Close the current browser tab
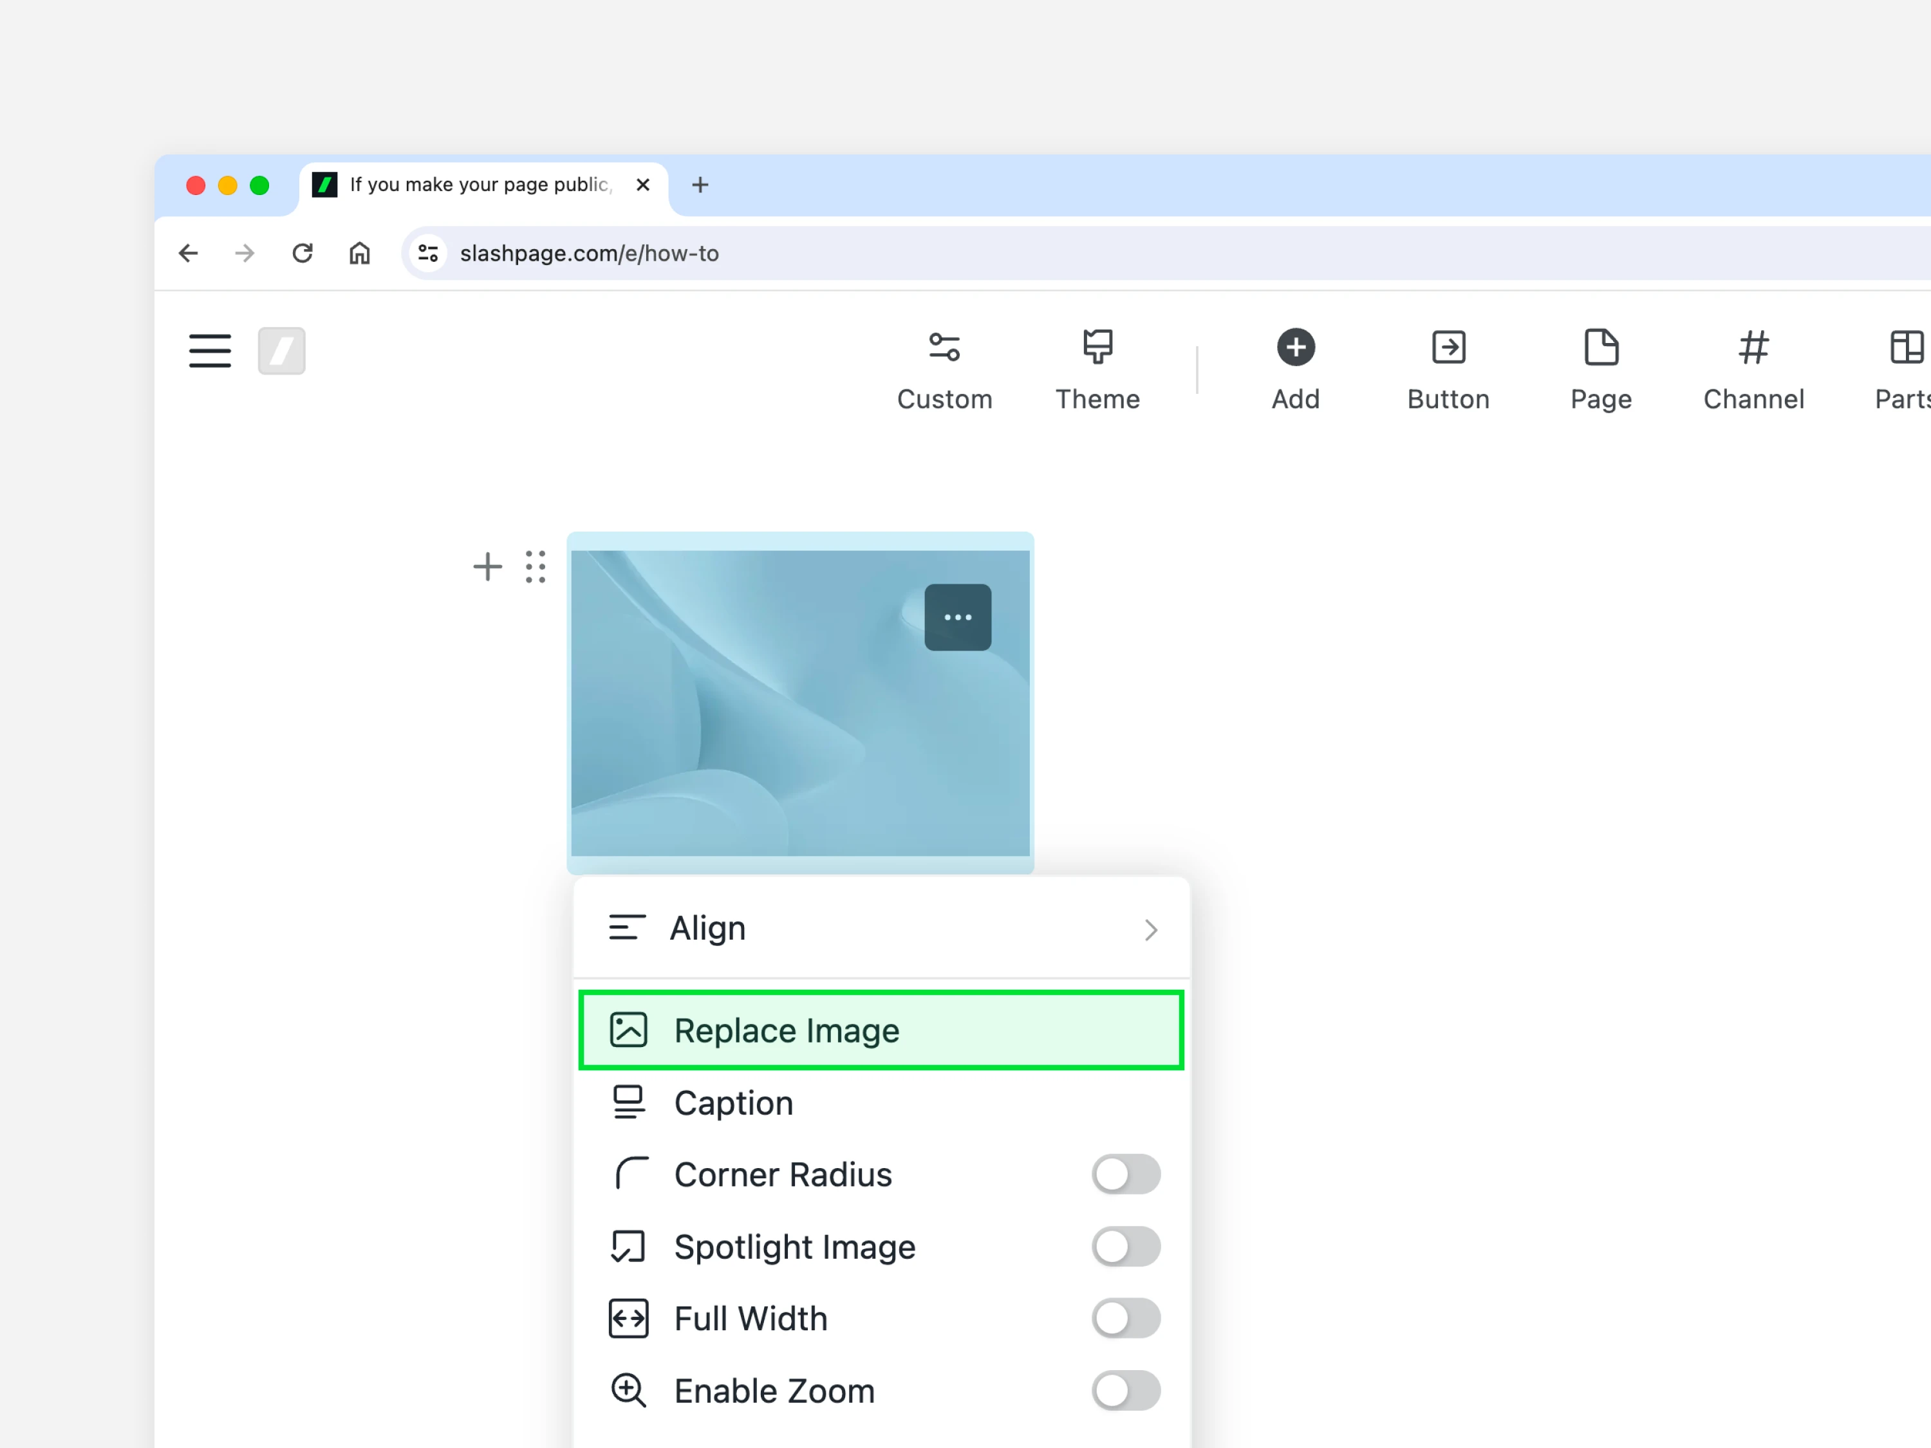The width and height of the screenshot is (1931, 1448). point(642,185)
